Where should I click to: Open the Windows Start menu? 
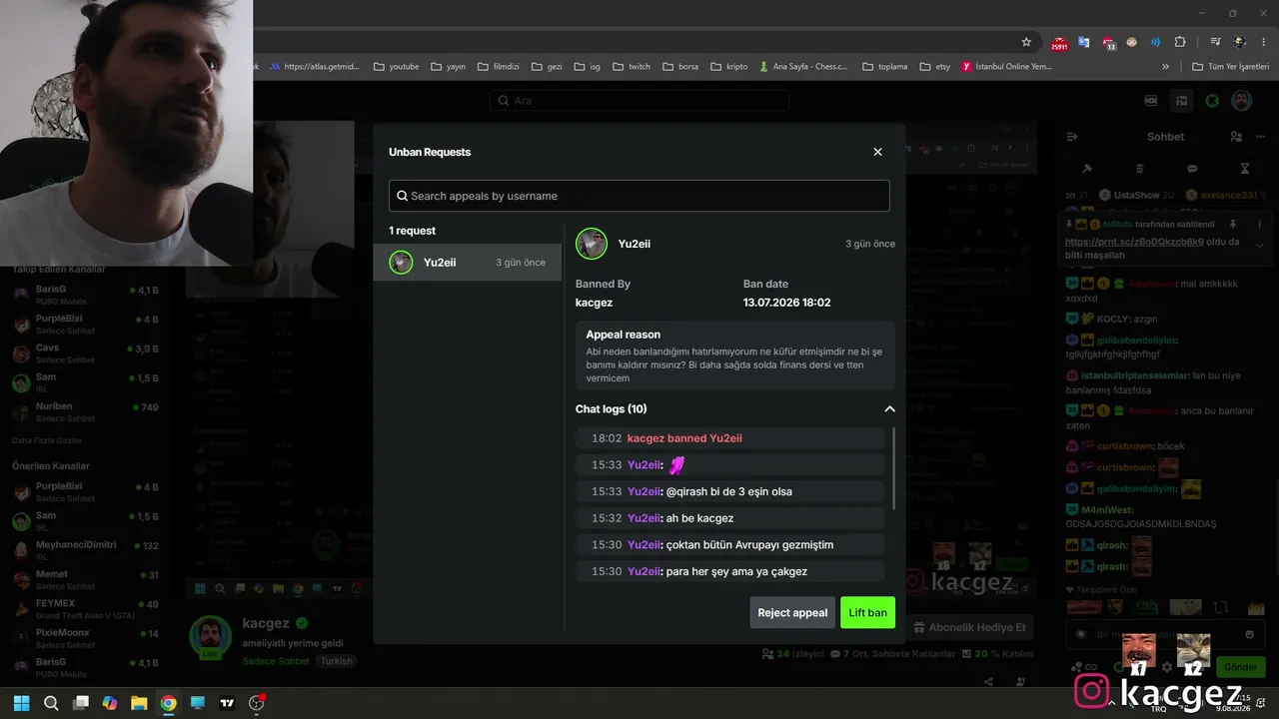click(x=21, y=703)
